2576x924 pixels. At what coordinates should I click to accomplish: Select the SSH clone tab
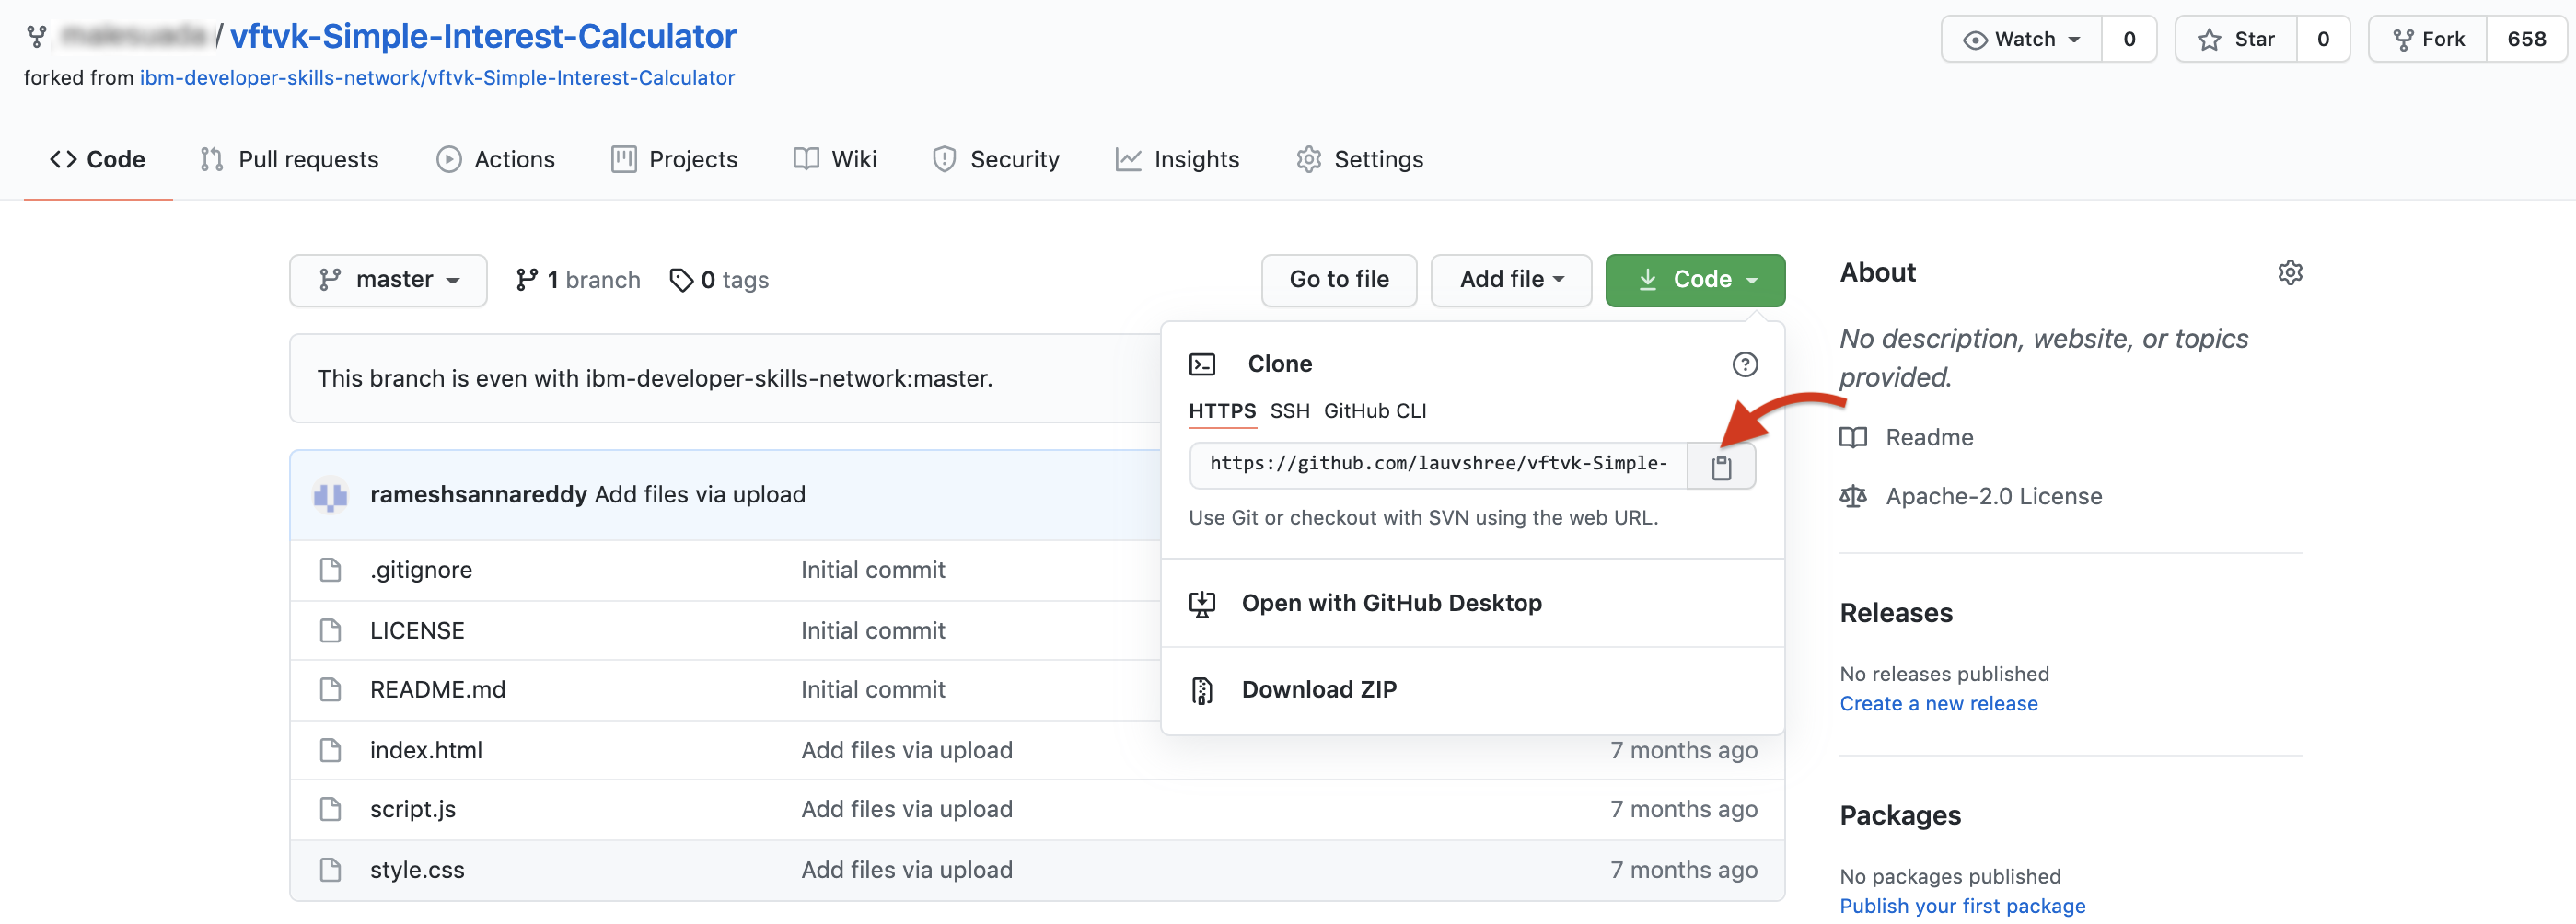(x=1289, y=411)
